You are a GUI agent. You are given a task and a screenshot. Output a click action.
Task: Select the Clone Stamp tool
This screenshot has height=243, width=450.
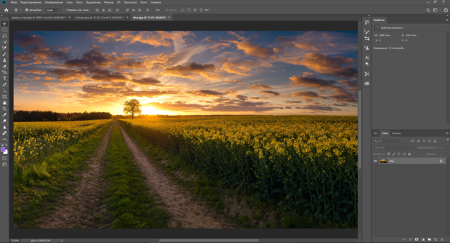pos(4,60)
